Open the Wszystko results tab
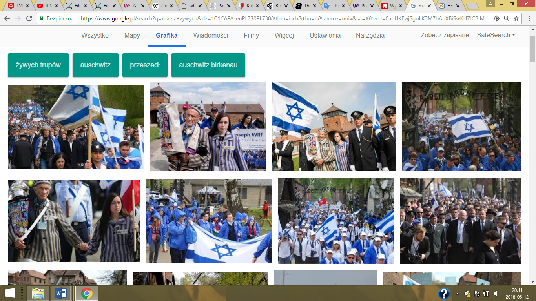The width and height of the screenshot is (536, 301). 95,35
